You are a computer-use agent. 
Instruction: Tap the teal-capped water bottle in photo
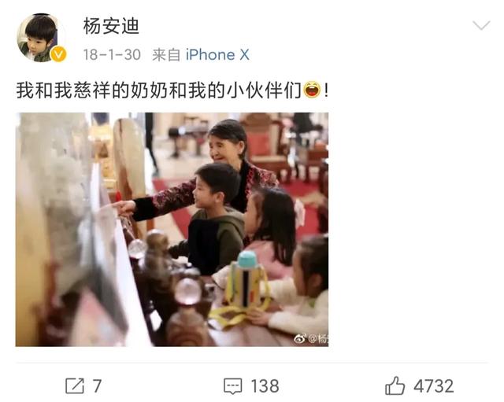point(246,279)
